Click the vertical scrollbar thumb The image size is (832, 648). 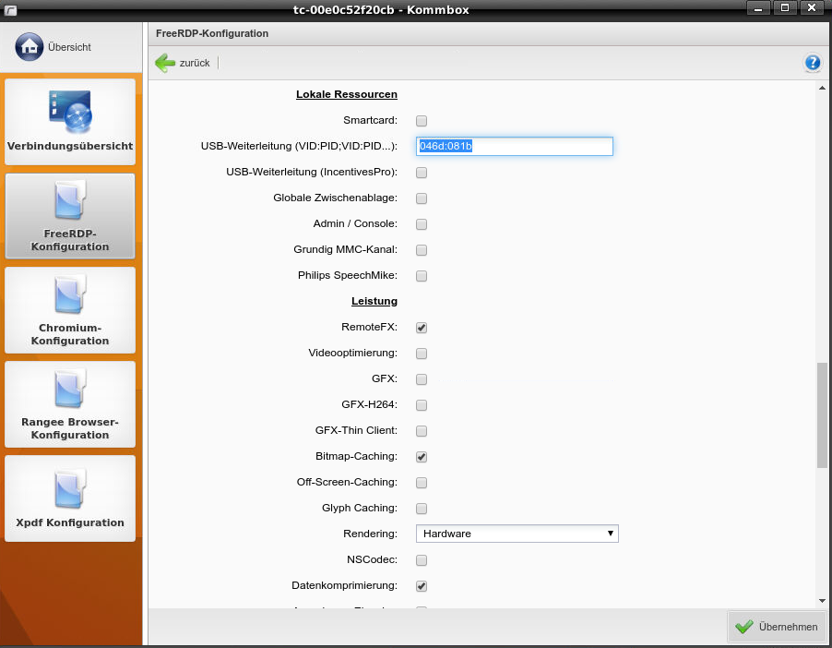[821, 415]
